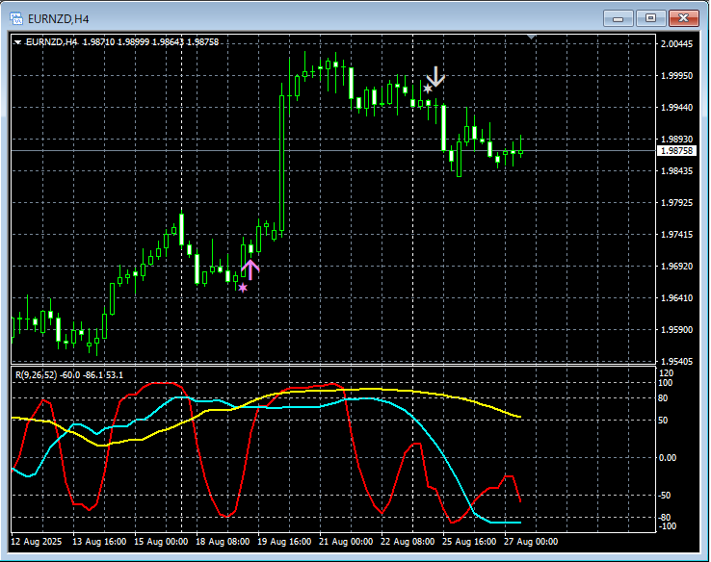Click the 19 Aug 16:00 time label

pos(283,542)
